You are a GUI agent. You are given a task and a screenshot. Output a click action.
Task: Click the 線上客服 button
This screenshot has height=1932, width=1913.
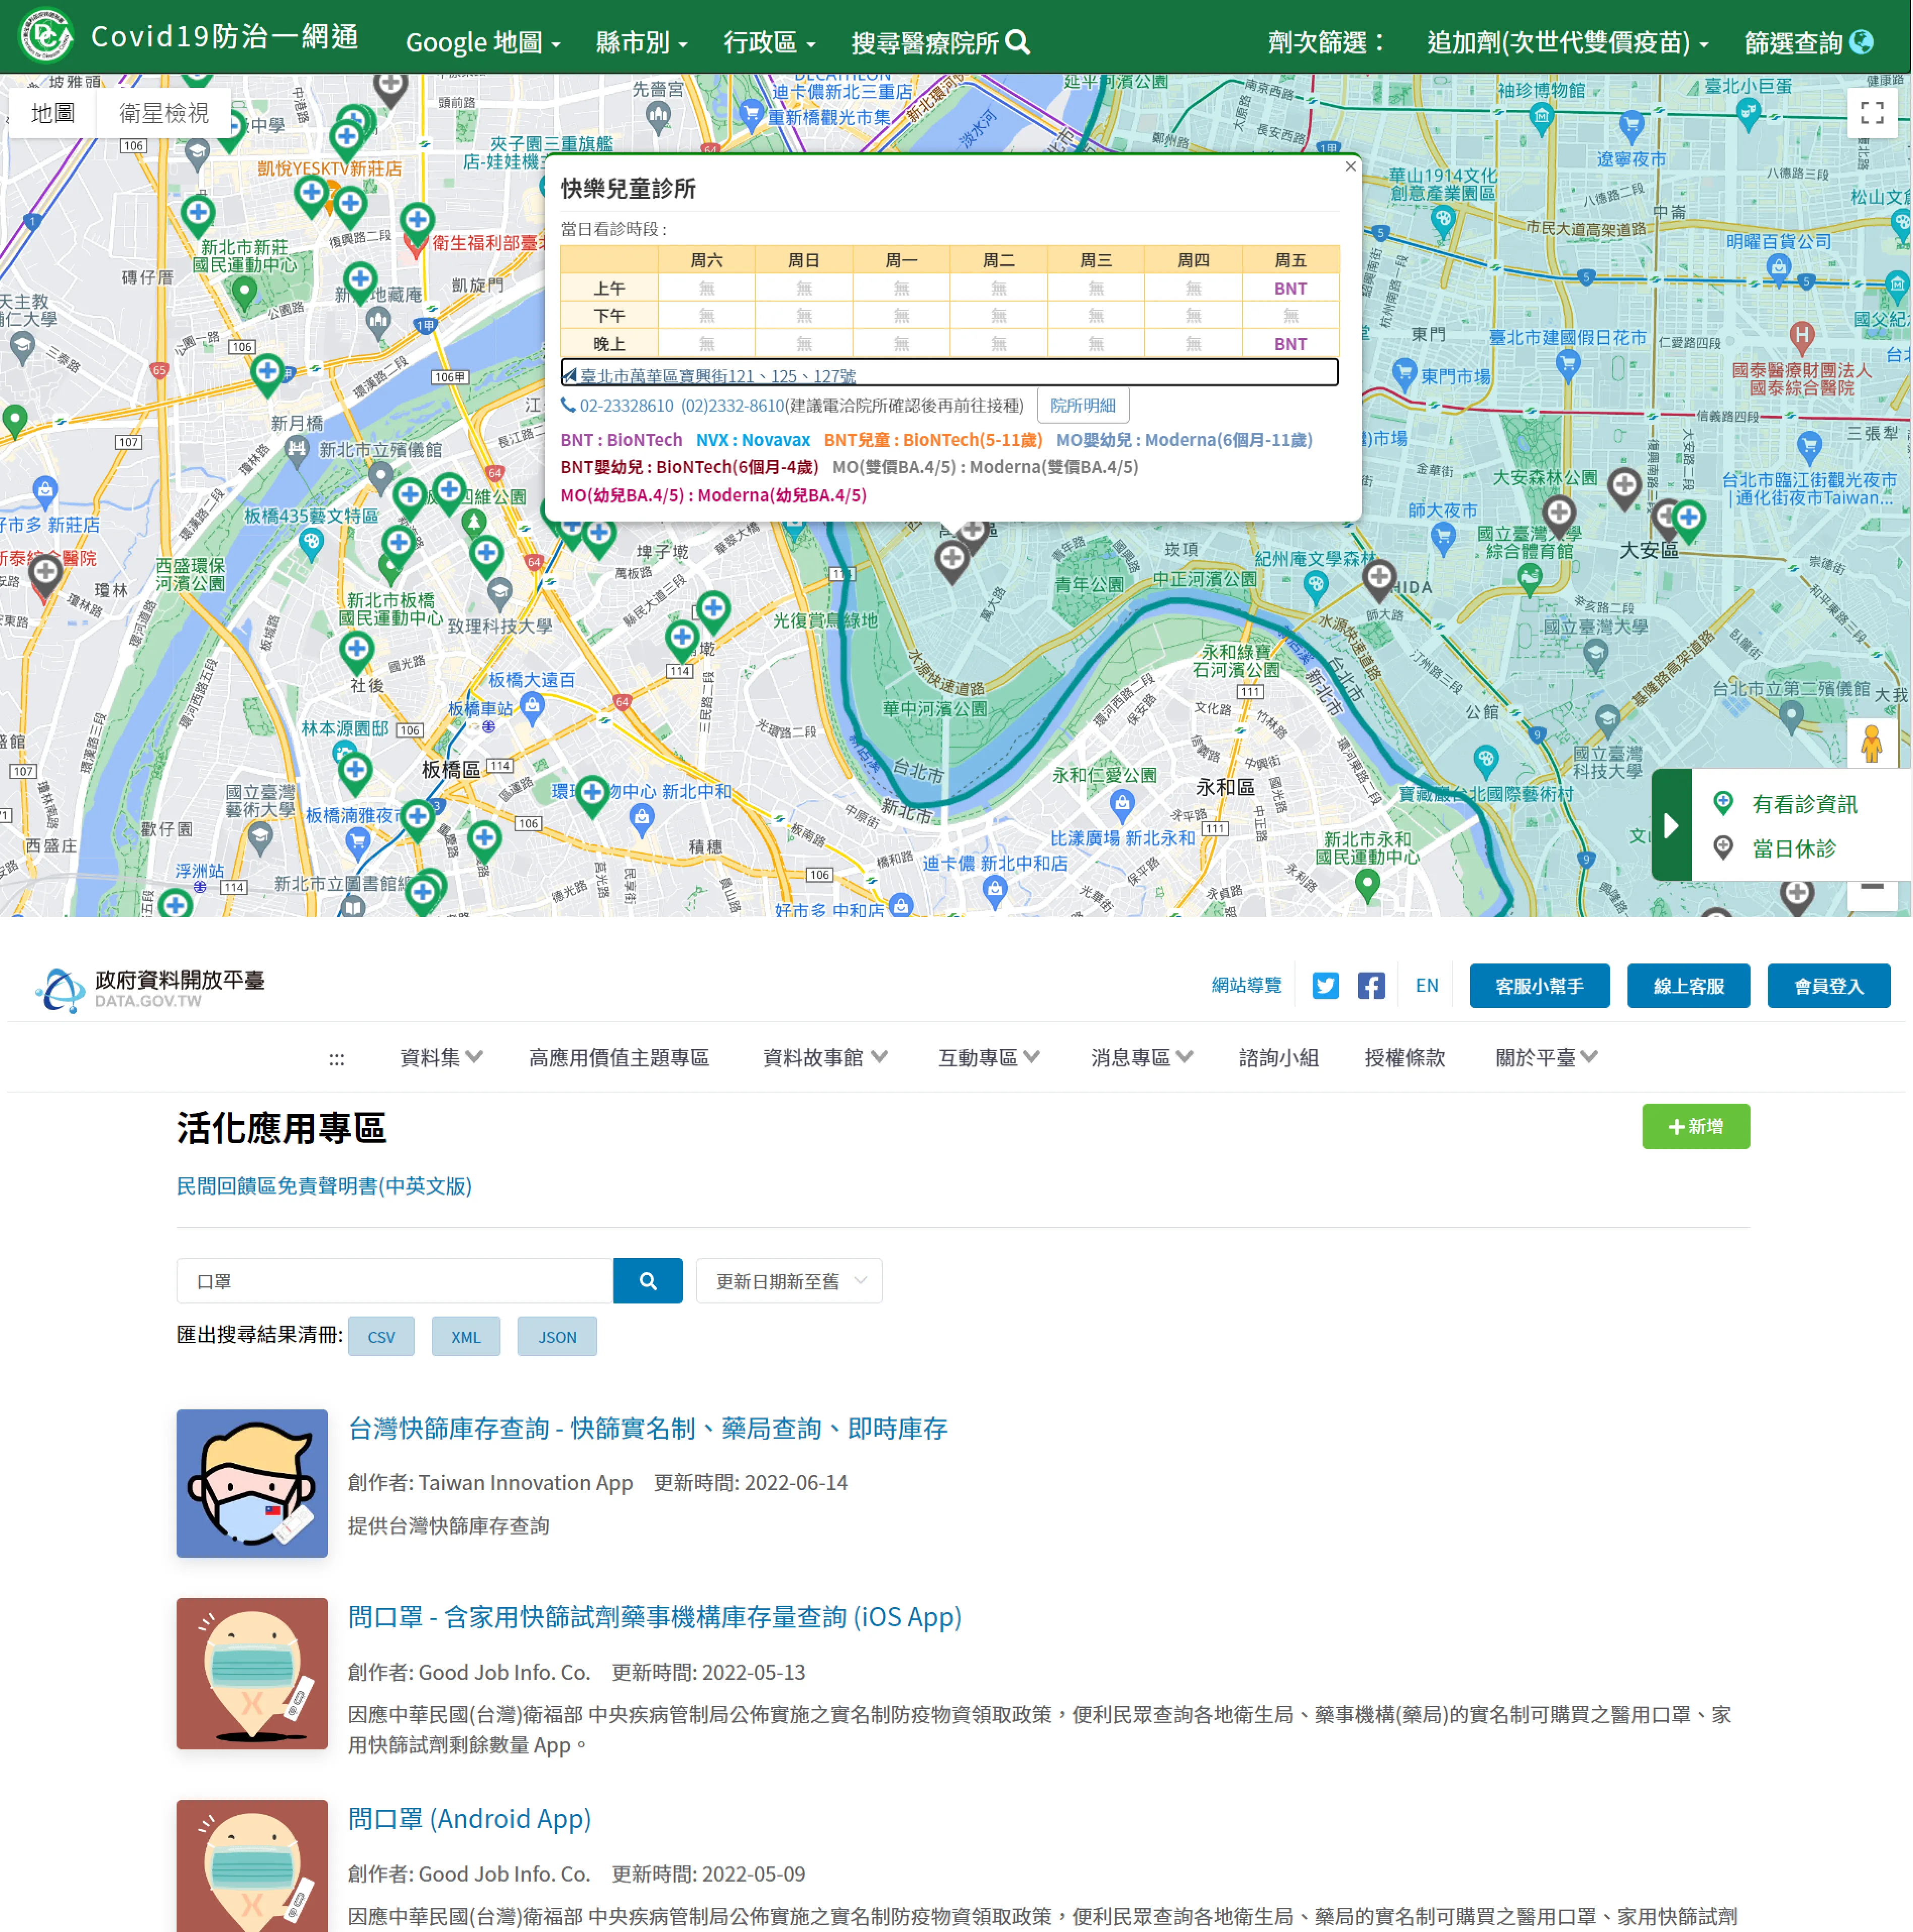(x=1688, y=985)
